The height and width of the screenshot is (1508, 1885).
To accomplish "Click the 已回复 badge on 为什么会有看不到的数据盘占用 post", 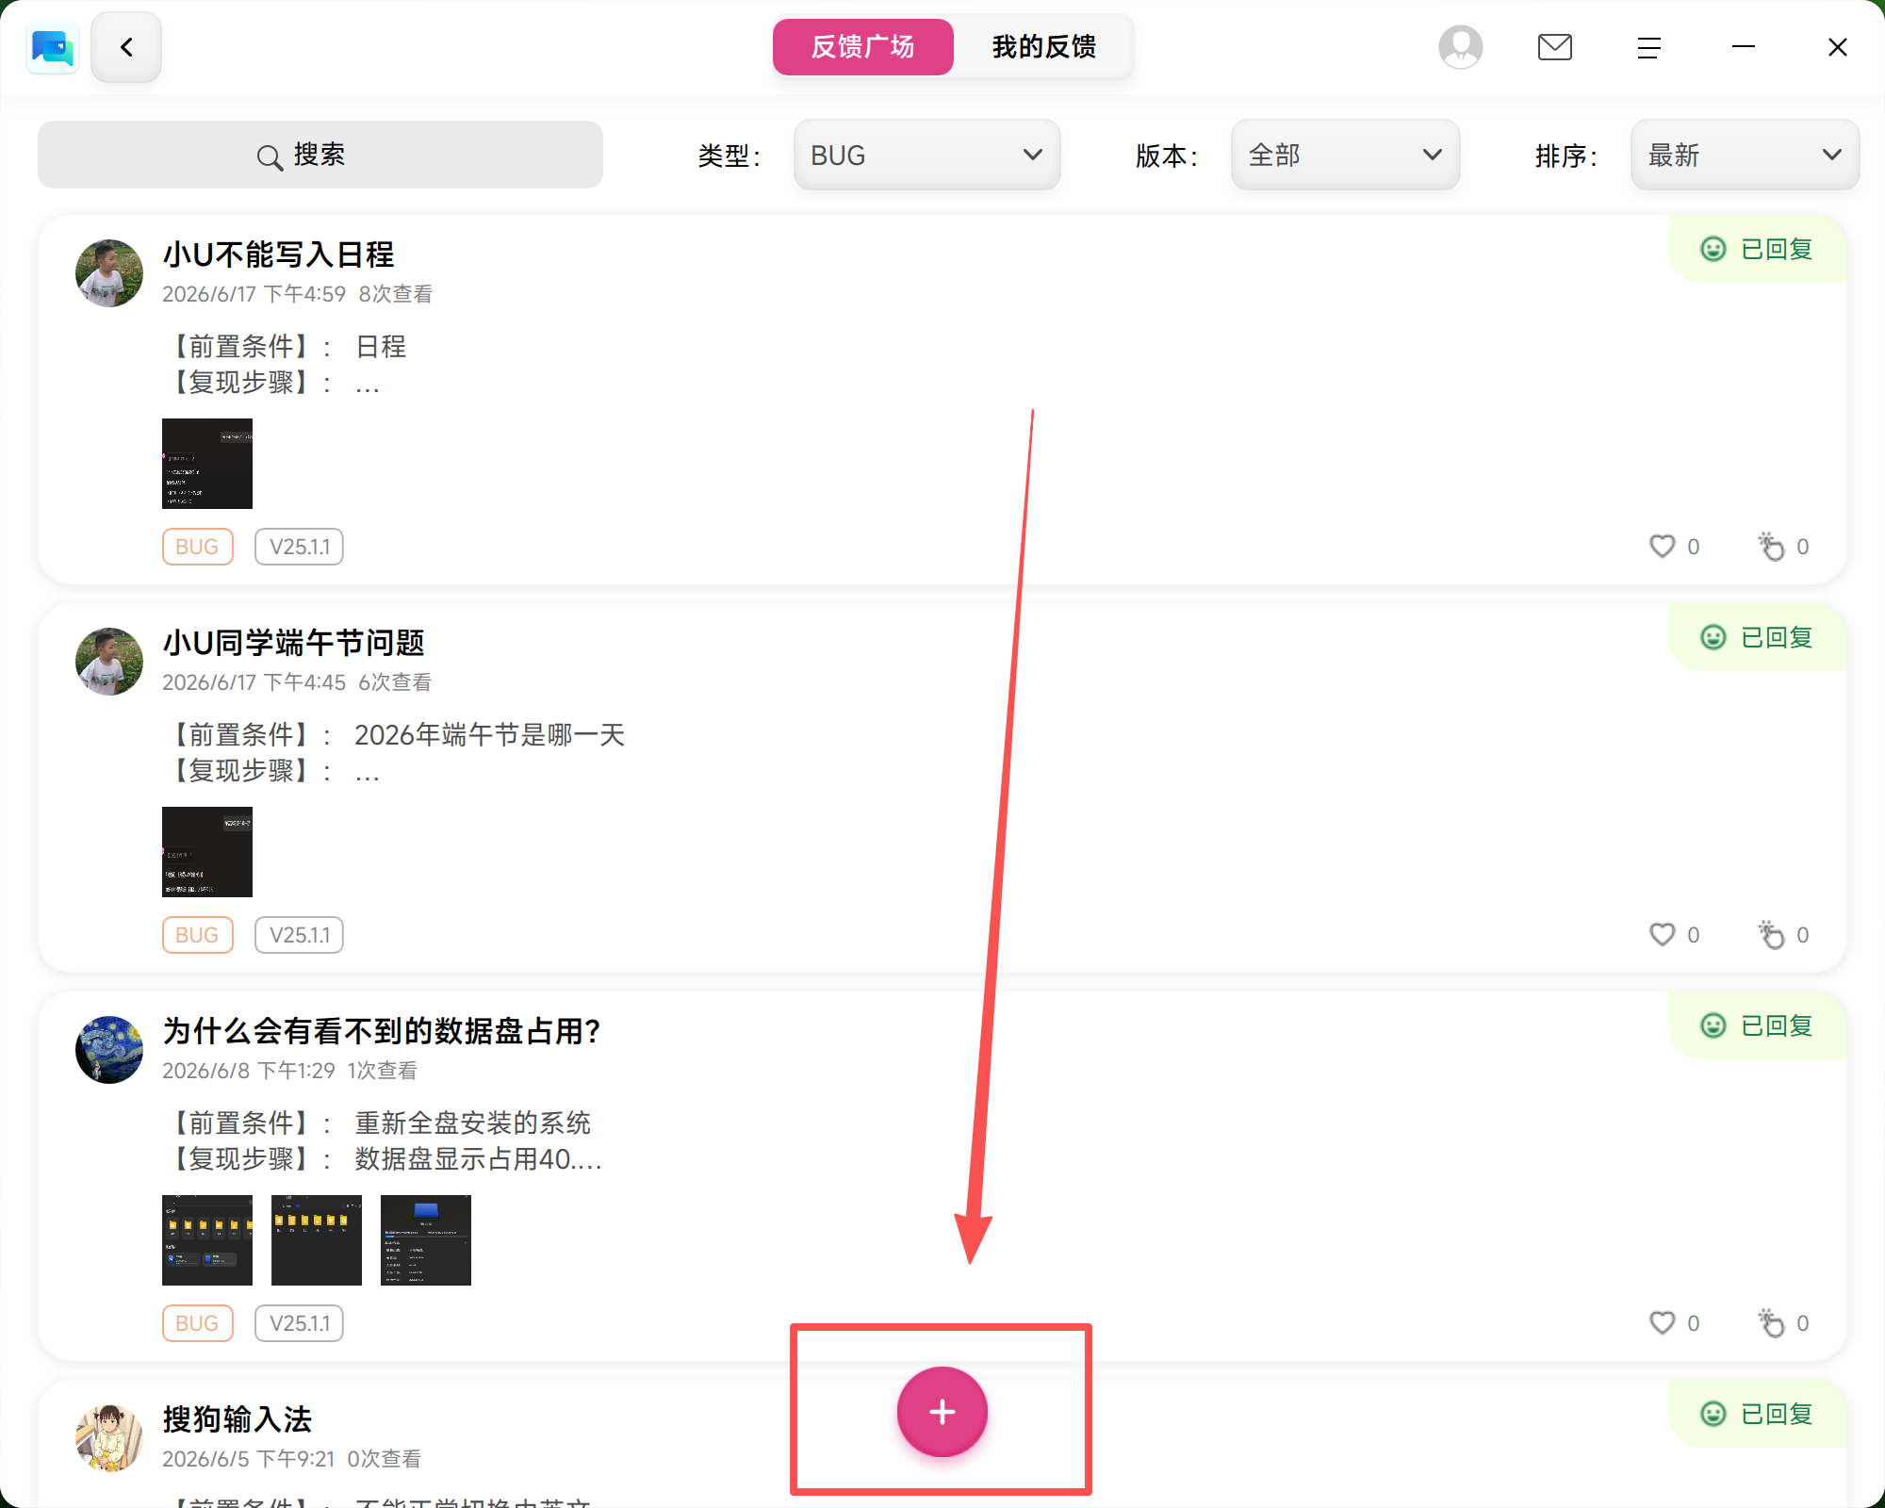I will [1757, 1025].
